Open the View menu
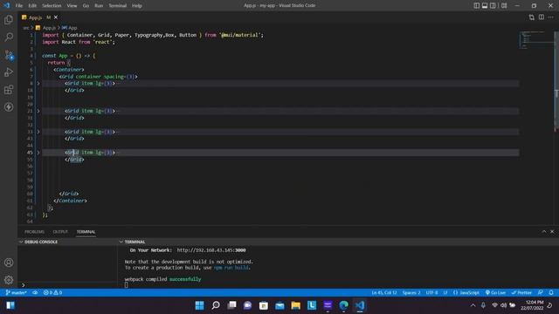The width and height of the screenshot is (559, 314). point(72,6)
